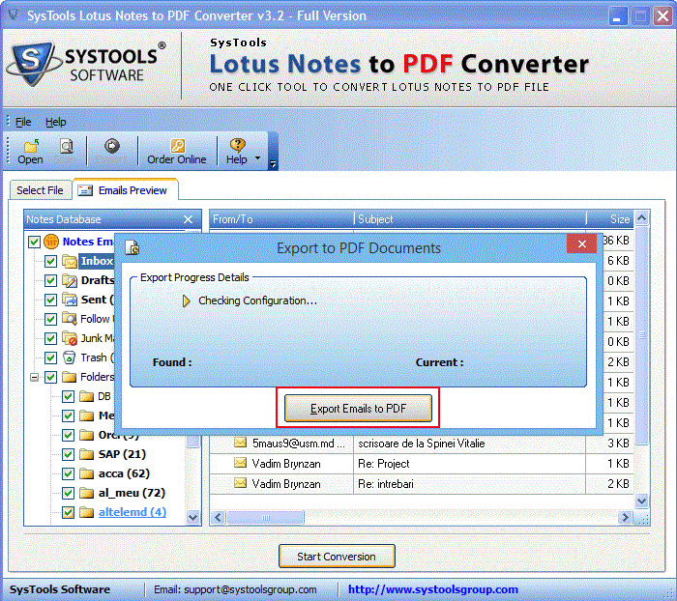Click the email list scroll up arrow
The height and width of the screenshot is (601, 677).
click(641, 218)
